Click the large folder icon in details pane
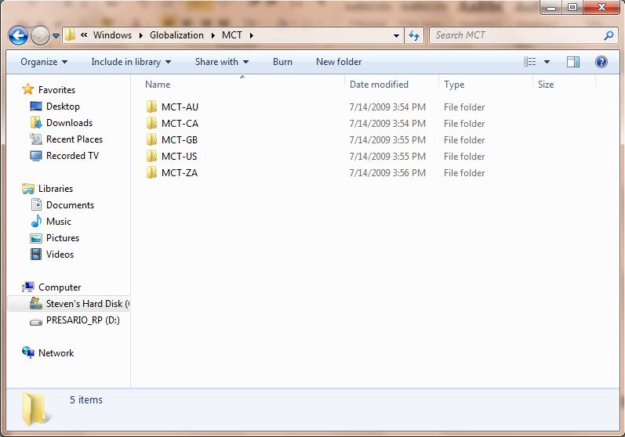625x437 pixels. pyautogui.click(x=37, y=409)
